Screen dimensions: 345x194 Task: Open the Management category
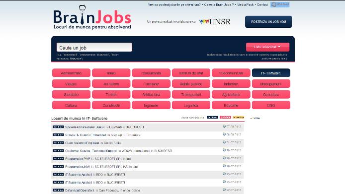[x=271, y=84]
